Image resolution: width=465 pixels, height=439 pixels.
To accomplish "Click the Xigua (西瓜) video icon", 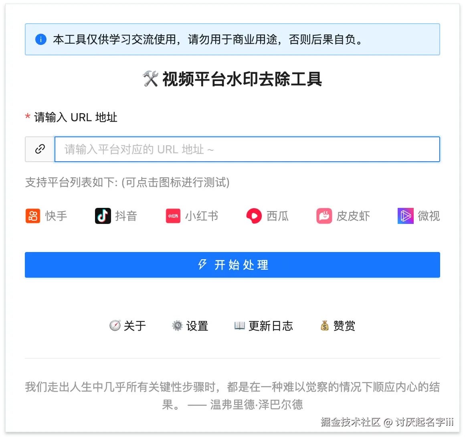I will (x=254, y=216).
